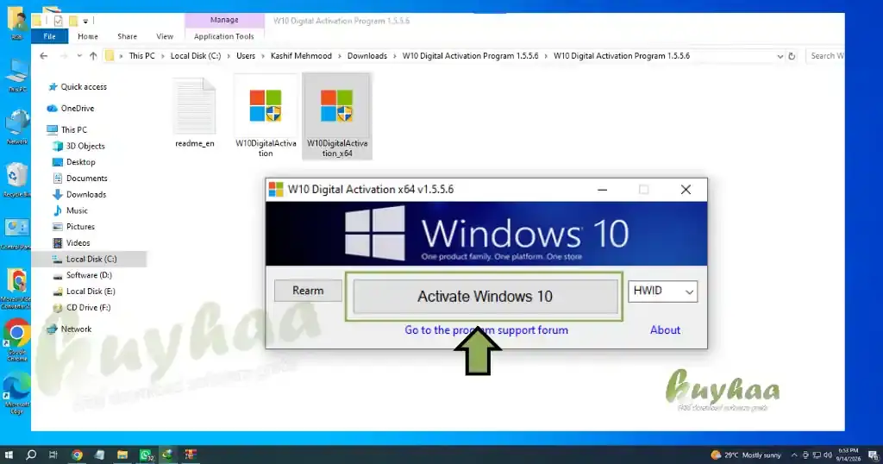The height and width of the screenshot is (464, 883).
Task: Select CD Drive (F:) in navigation pane
Action: pos(81,307)
